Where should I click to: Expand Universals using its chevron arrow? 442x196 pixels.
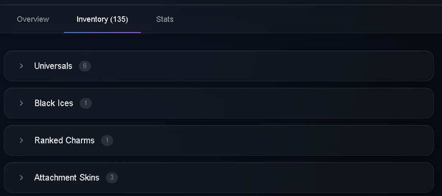tap(22, 66)
